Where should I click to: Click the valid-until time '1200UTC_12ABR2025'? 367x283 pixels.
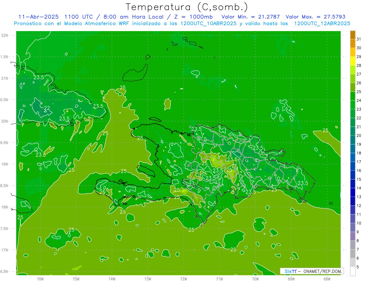(x=322, y=23)
